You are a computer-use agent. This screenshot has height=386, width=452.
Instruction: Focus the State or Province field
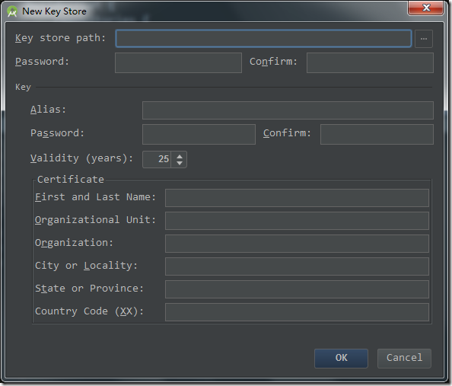click(297, 289)
